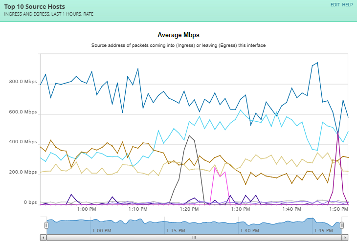The width and height of the screenshot is (357, 244).
Task: Click the 1:45 PM marker in the navigator
Action: coord(323,231)
